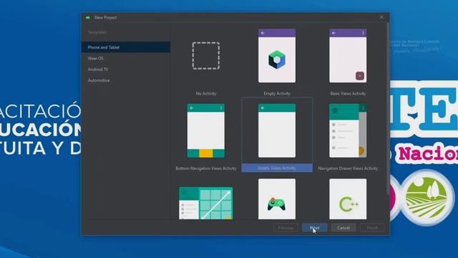458x258 pixels.
Task: Choose the Android TV template category
Action: (98, 70)
